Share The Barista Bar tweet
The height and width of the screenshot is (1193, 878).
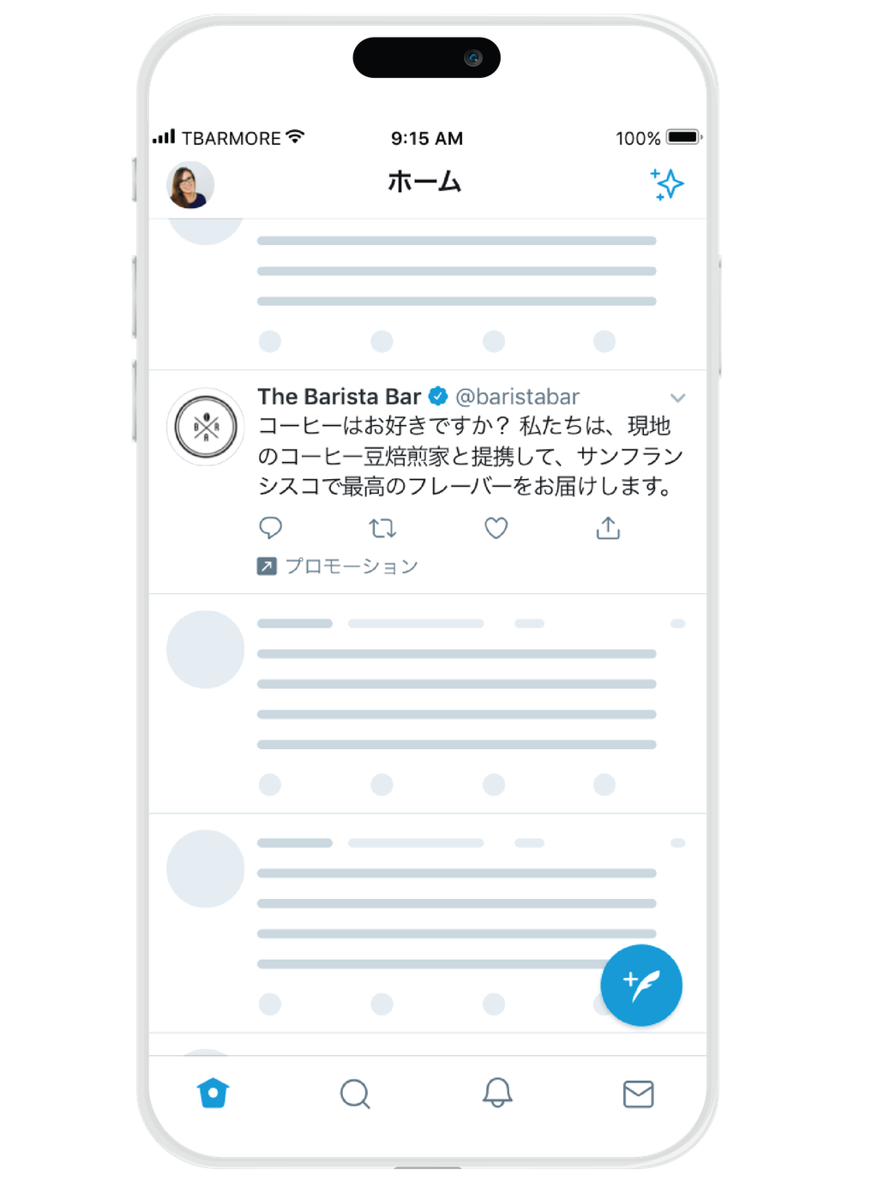click(608, 528)
